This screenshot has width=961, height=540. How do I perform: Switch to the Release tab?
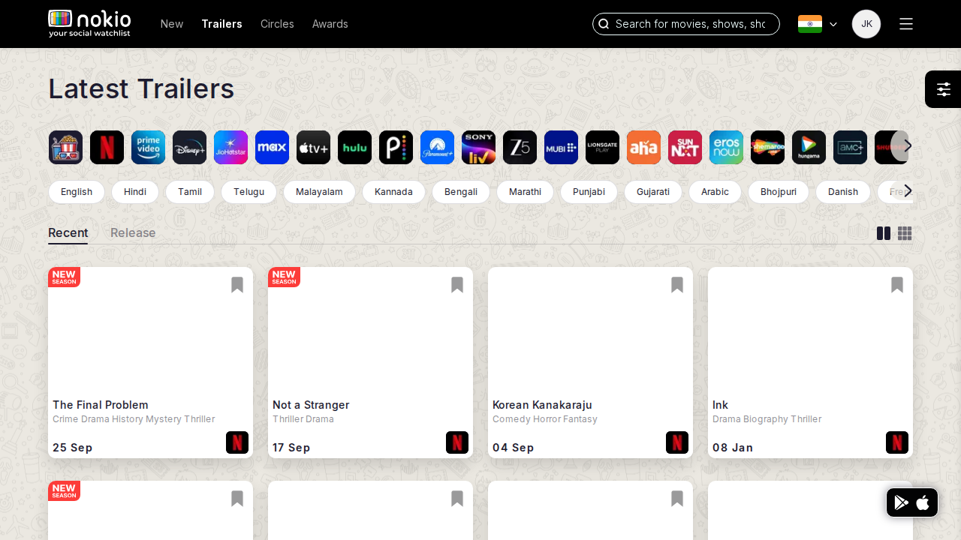[133, 233]
